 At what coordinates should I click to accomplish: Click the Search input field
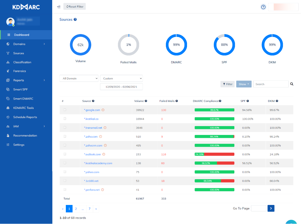click(x=271, y=84)
